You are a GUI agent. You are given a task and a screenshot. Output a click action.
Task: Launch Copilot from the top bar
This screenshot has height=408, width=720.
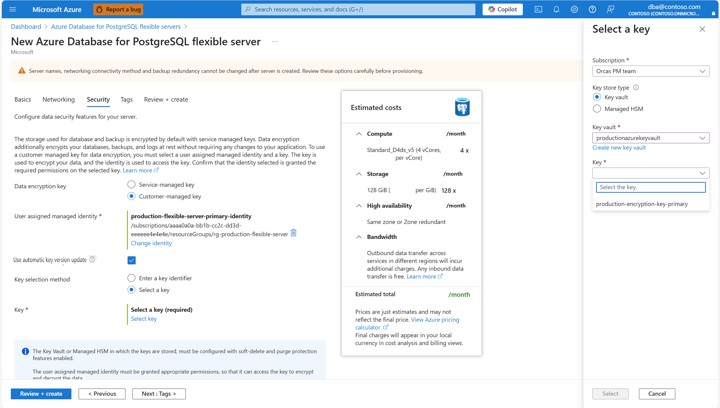coord(502,9)
